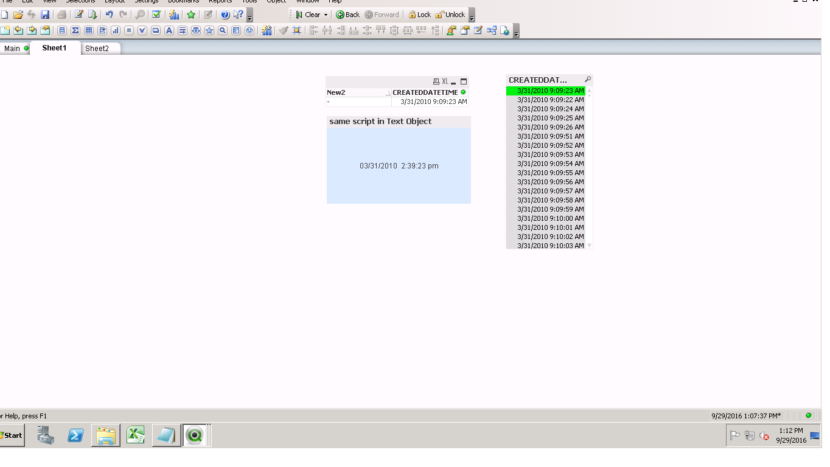Image resolution: width=830 pixels, height=467 pixels.
Task: Open sheet properties icon
Action: [45, 30]
